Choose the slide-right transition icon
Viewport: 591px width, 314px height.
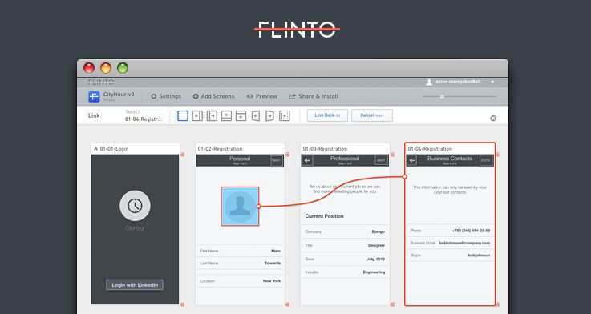(212, 115)
